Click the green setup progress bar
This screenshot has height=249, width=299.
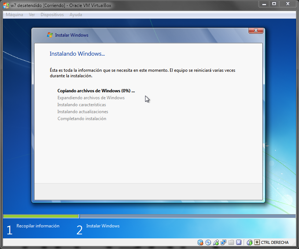click(x=41, y=216)
